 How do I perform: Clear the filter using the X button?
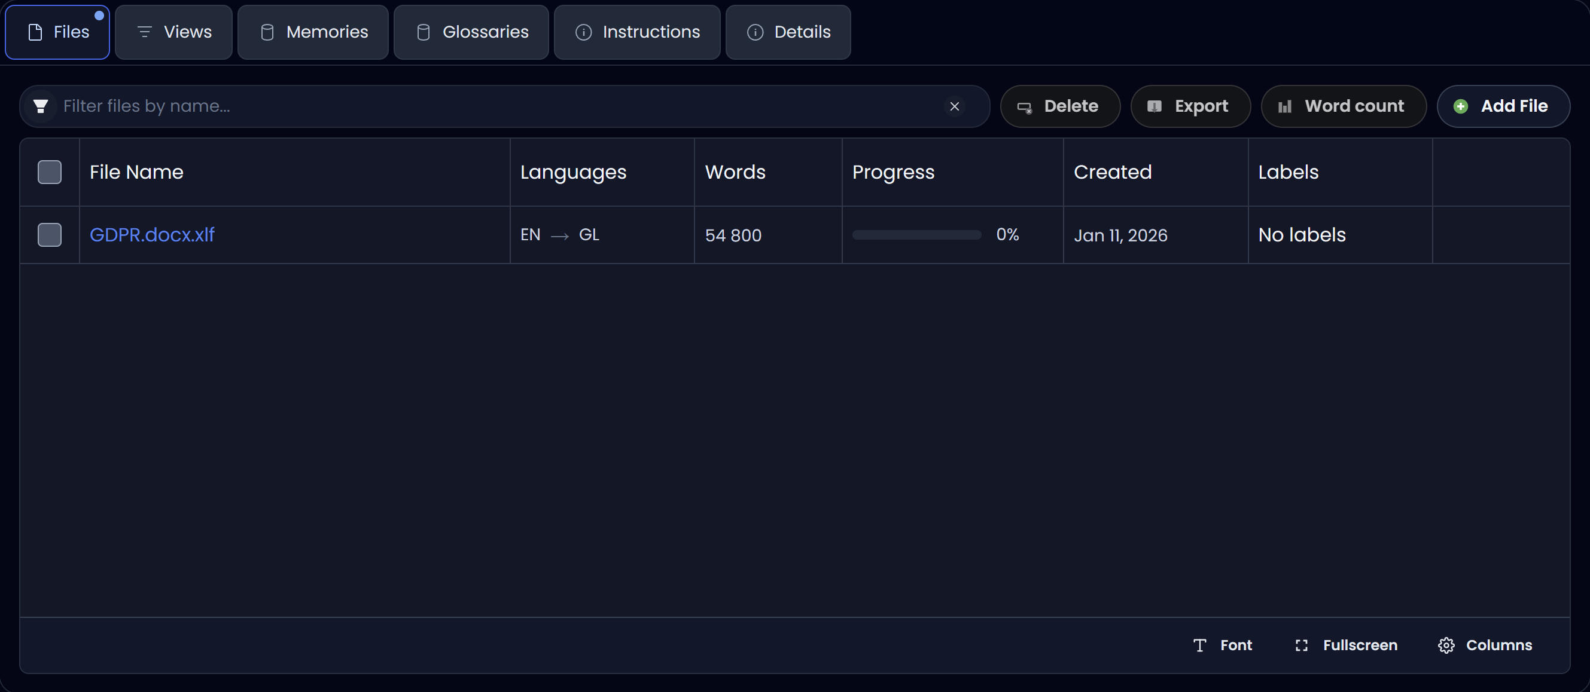[x=954, y=106]
